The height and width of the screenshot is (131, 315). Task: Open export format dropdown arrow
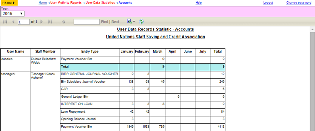[x=134, y=21]
